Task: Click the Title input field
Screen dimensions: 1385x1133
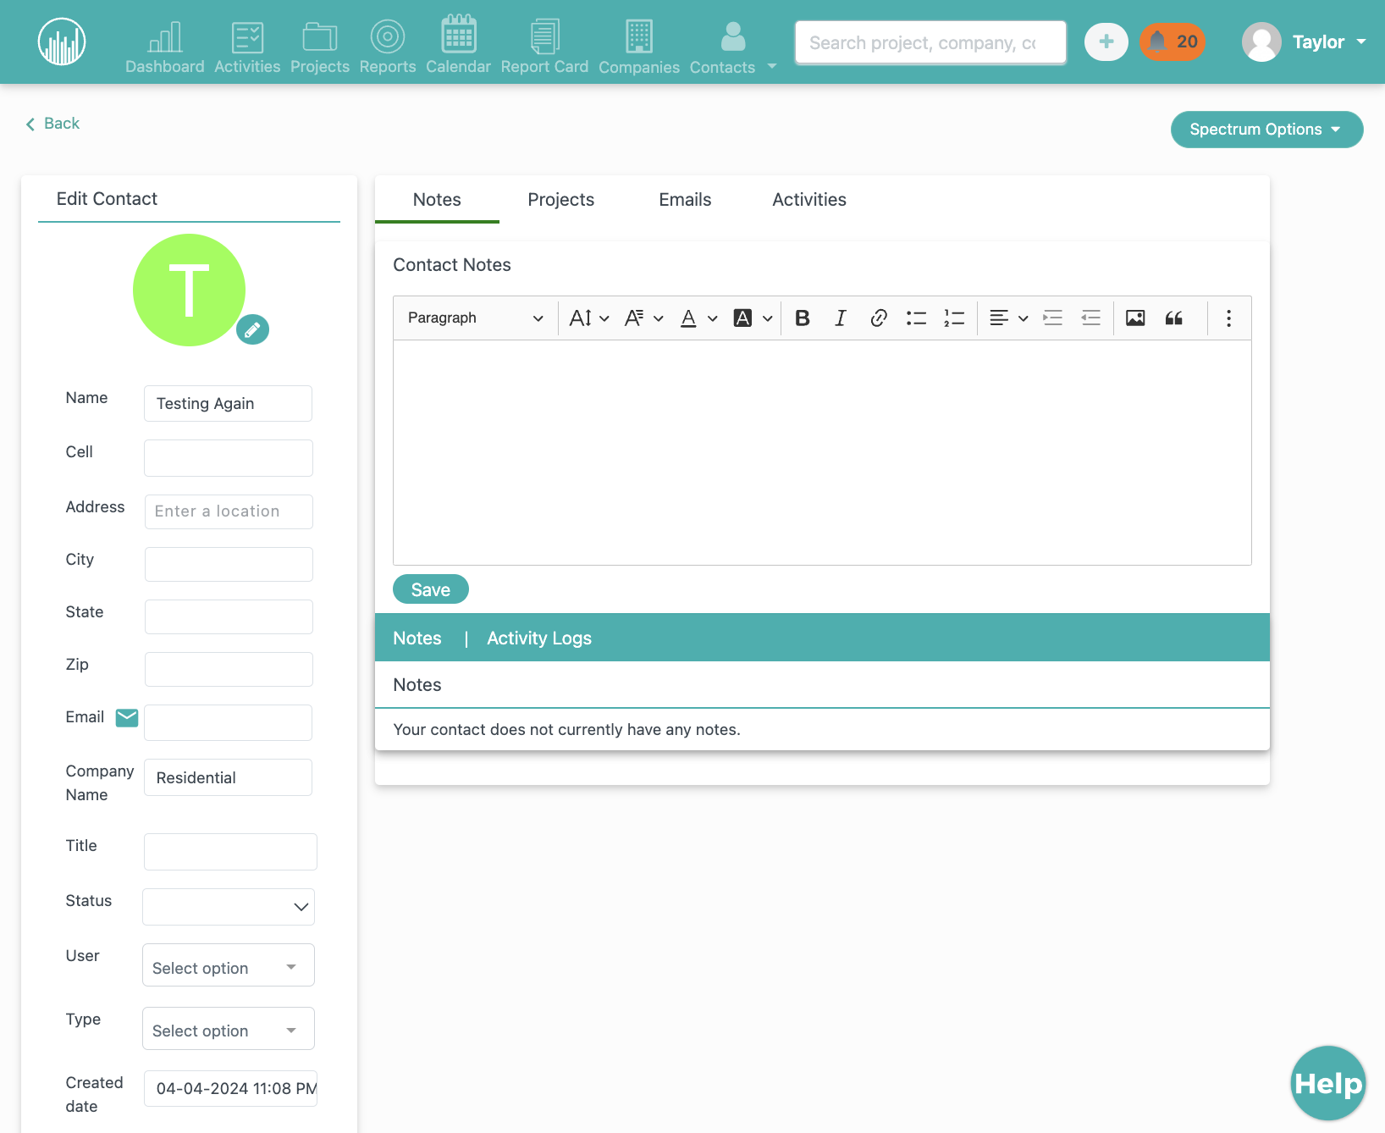Action: [230, 852]
